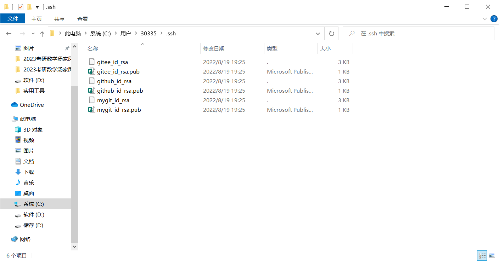This screenshot has width=499, height=261.
Task: Open the help question mark icon
Action: [x=494, y=19]
